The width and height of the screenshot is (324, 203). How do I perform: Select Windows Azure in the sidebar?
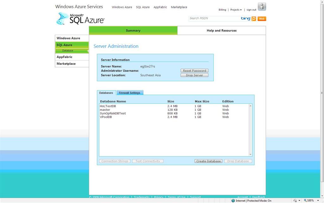pos(72,38)
